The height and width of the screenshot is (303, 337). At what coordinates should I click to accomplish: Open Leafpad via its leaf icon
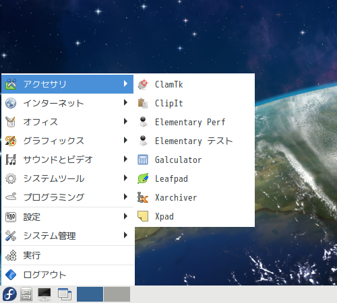(143, 178)
